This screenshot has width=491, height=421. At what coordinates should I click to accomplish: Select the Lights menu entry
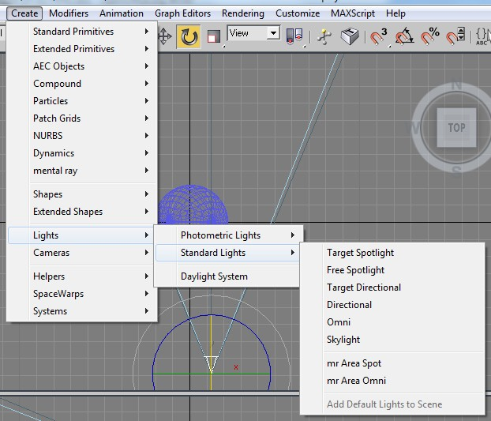pos(81,235)
